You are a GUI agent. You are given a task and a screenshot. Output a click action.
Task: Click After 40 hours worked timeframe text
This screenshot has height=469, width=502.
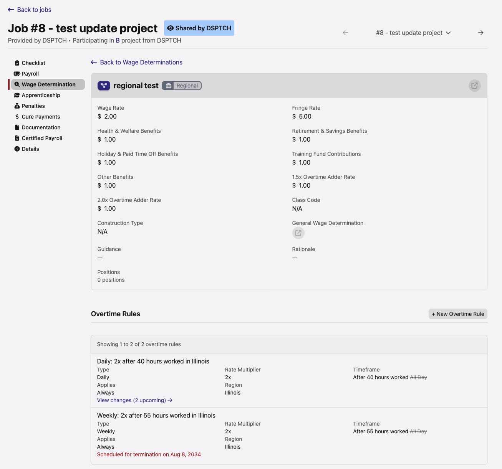coord(381,377)
